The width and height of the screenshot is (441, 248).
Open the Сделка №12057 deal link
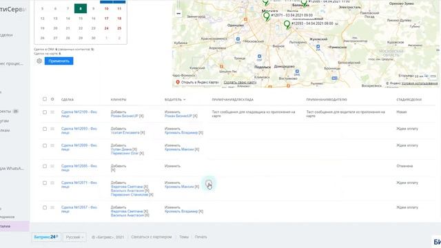(x=79, y=209)
